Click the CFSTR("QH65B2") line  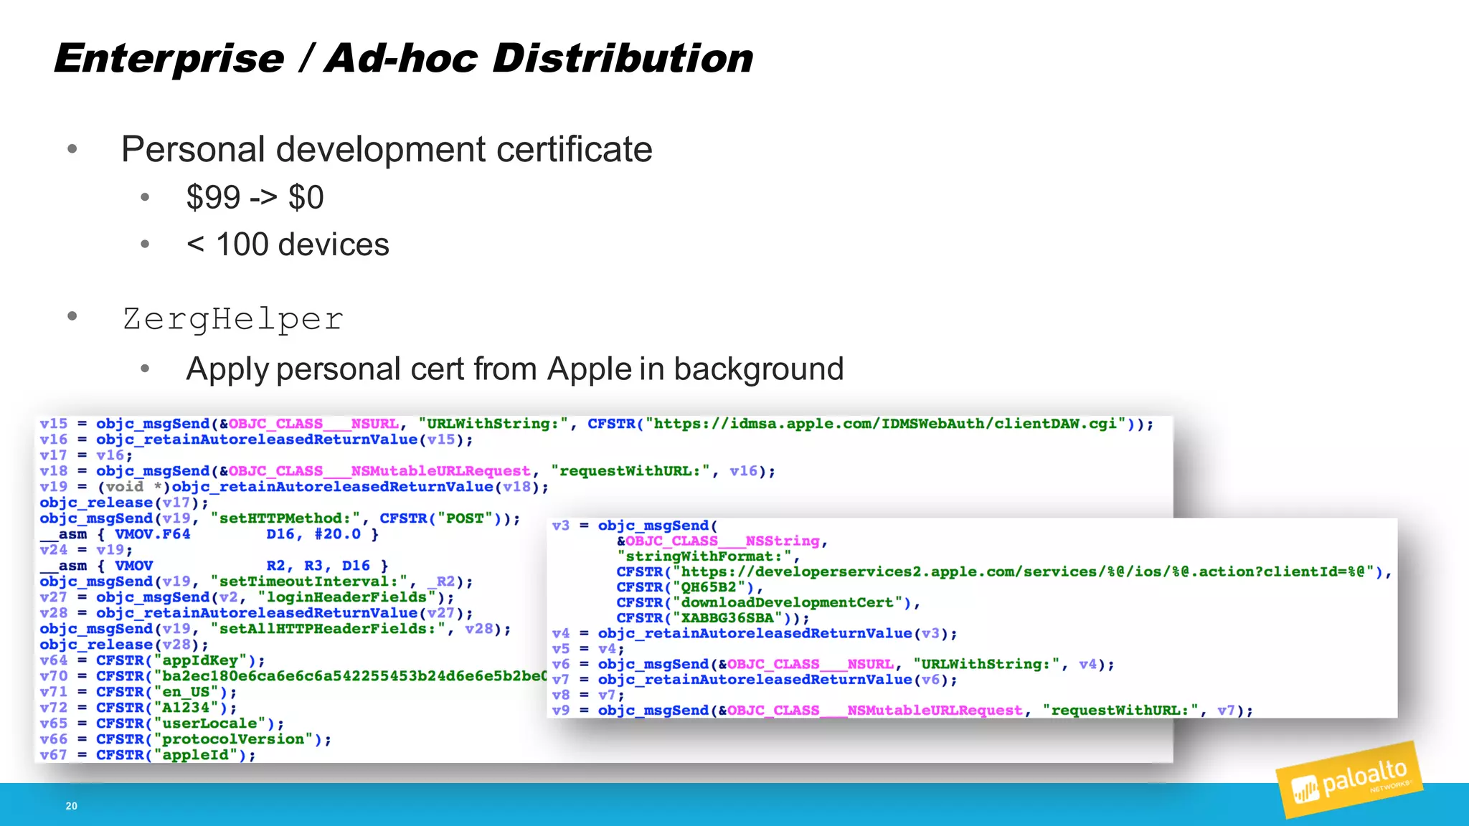690,587
